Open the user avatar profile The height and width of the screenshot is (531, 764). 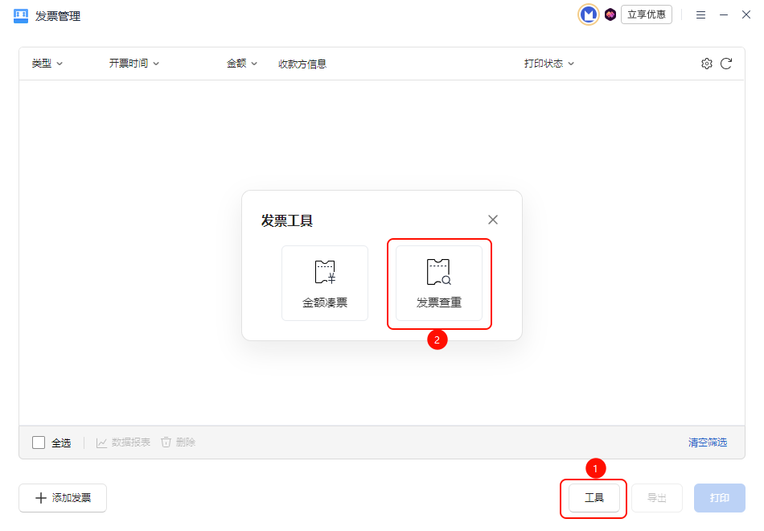(589, 14)
